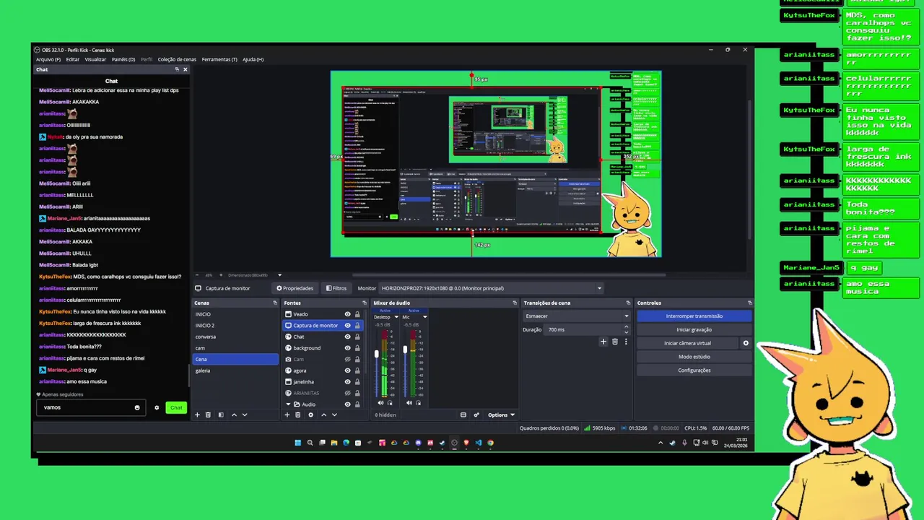Open Visualizar menu
This screenshot has height=520, width=924.
tap(95, 59)
